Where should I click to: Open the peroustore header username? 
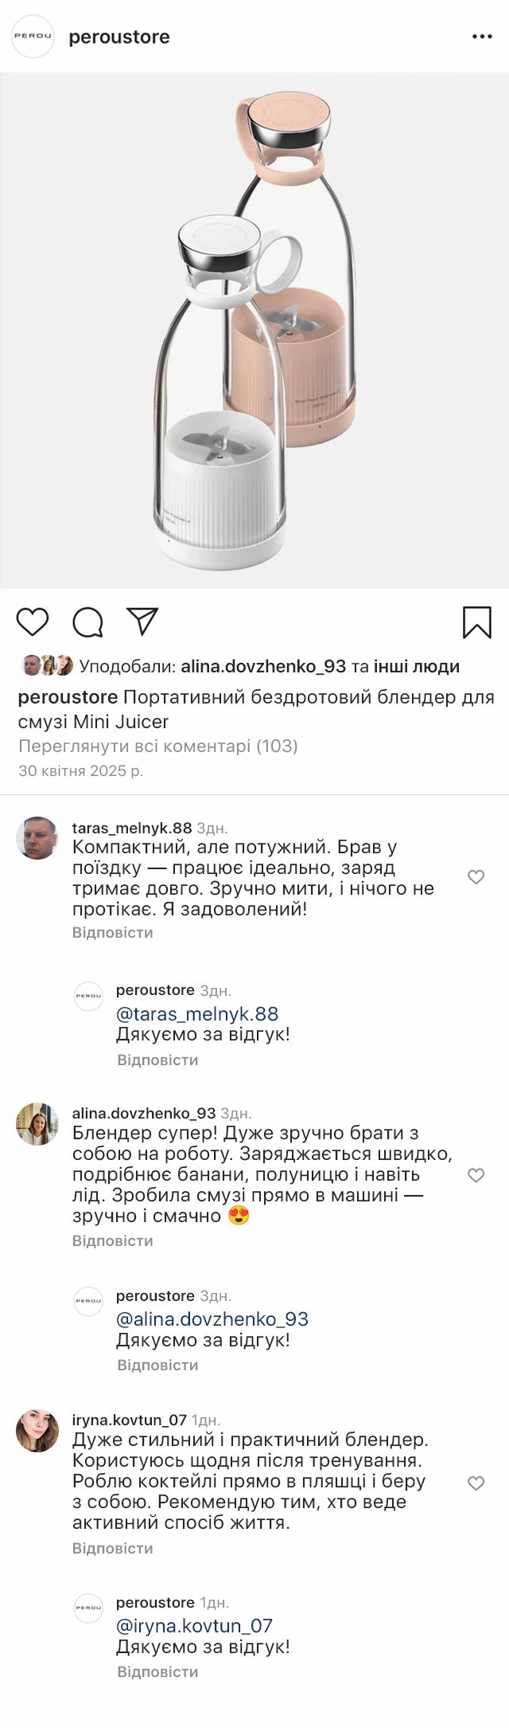(x=119, y=37)
